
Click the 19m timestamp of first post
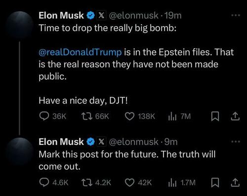point(173,16)
